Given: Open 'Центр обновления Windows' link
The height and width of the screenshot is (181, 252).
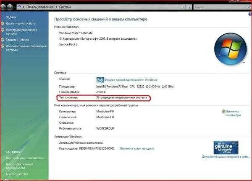Looking at the screenshot, I should (25, 158).
